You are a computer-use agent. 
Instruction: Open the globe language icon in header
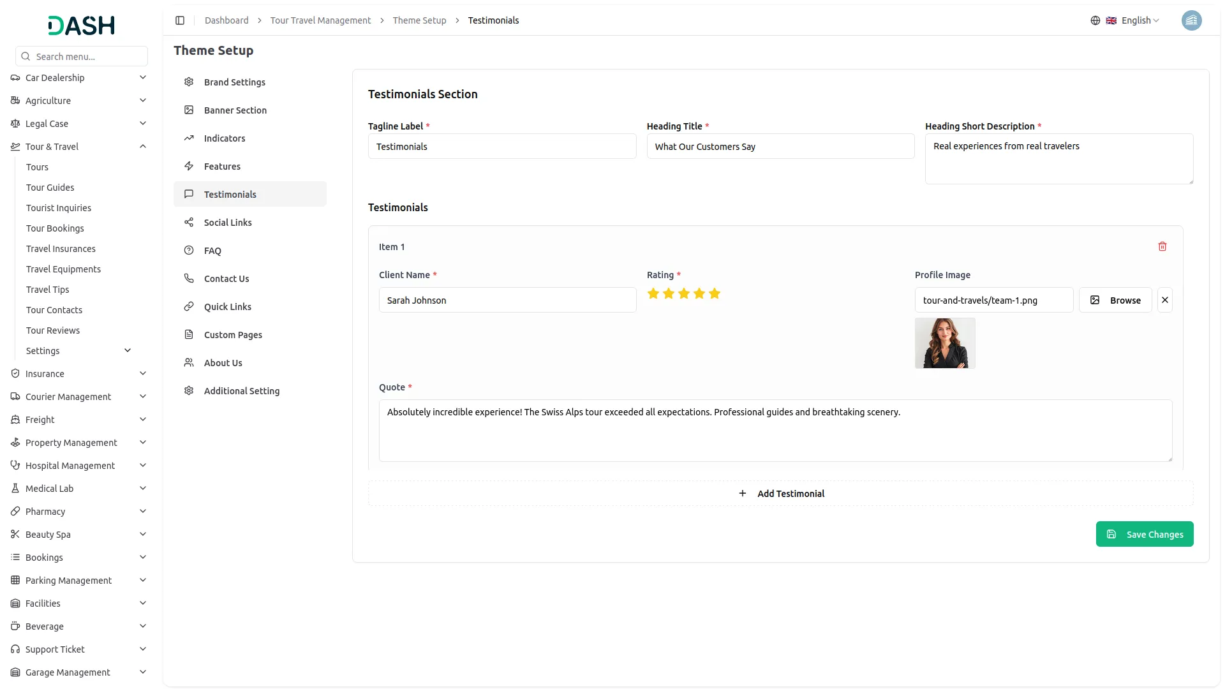[x=1095, y=20]
